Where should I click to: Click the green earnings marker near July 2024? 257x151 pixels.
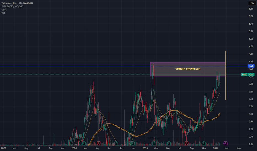[116, 143]
